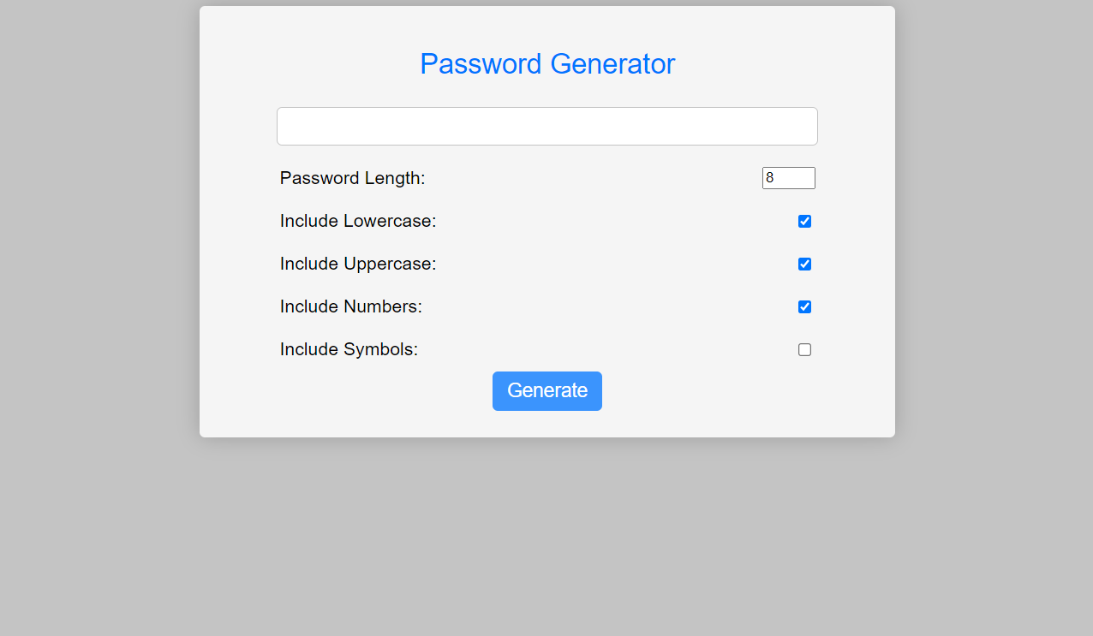Viewport: 1093px width, 636px height.
Task: Click the "Include Numbers:" label text
Action: click(350, 307)
